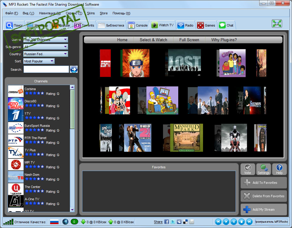Image resolution: width=292 pixels, height=228 pixels.
Task: Click the MIR TV channel logo
Action: click(16, 164)
